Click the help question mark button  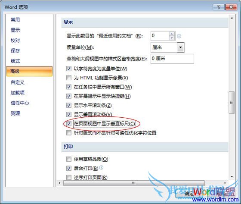(219, 7)
